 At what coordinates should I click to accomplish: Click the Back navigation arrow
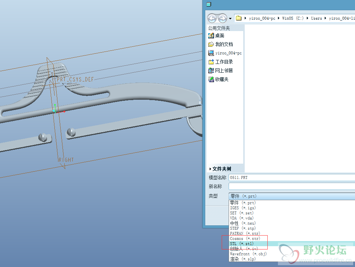tap(212, 18)
